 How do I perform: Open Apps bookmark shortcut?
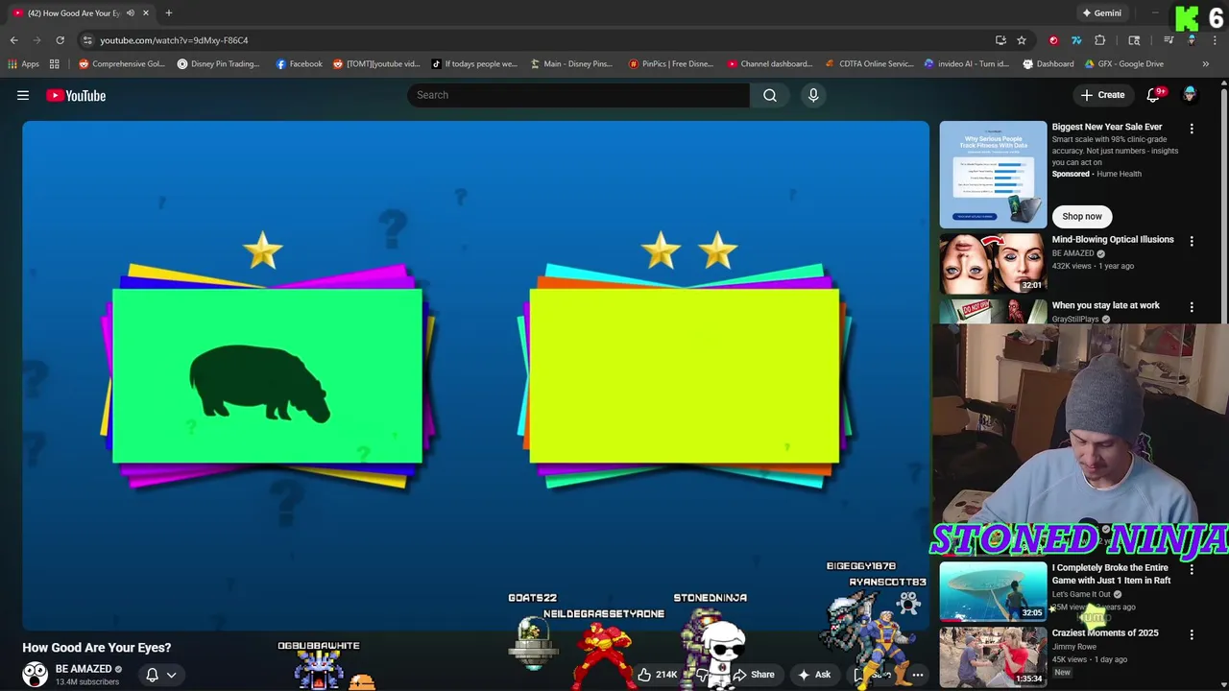tap(24, 64)
